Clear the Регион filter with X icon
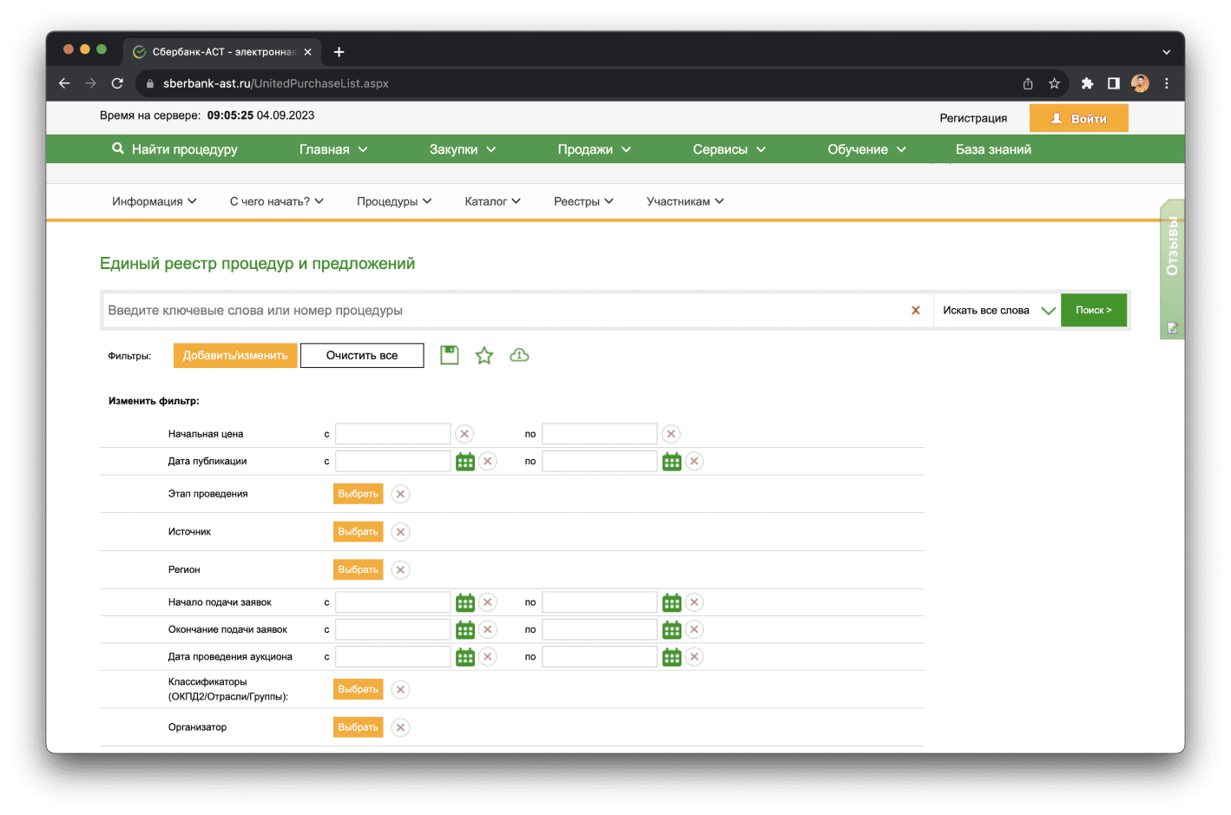The height and width of the screenshot is (815, 1231). (400, 570)
